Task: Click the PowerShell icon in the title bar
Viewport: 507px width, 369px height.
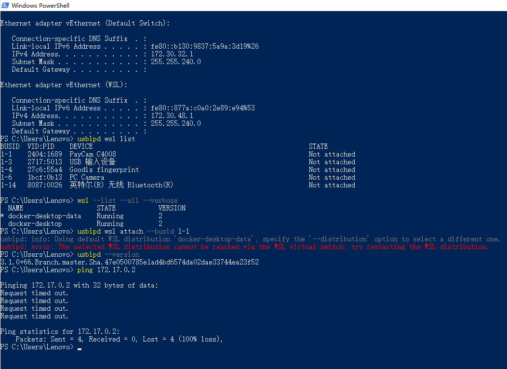Action: 6,5
